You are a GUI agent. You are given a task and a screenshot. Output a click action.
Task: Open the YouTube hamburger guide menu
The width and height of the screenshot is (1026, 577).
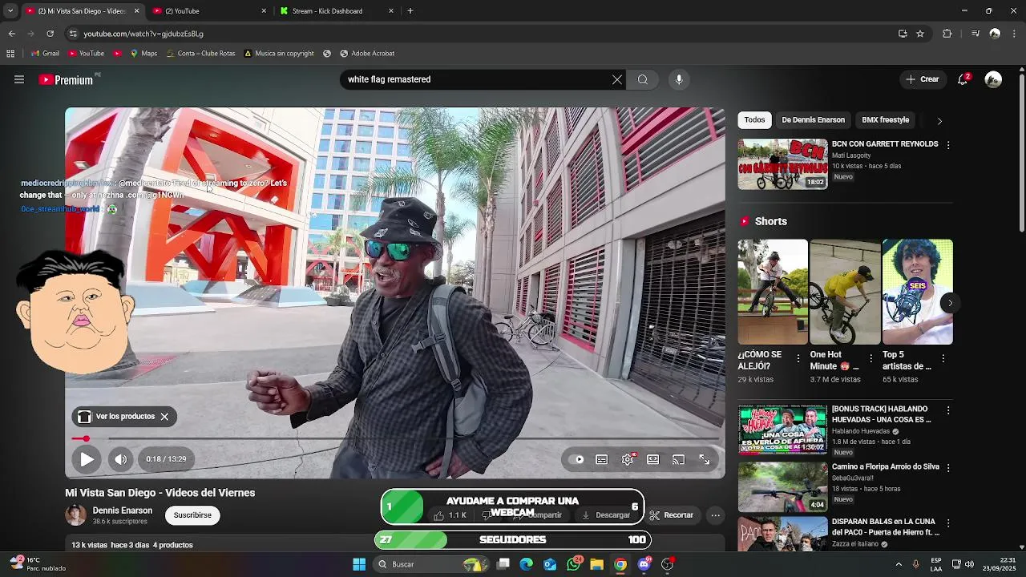(x=19, y=79)
